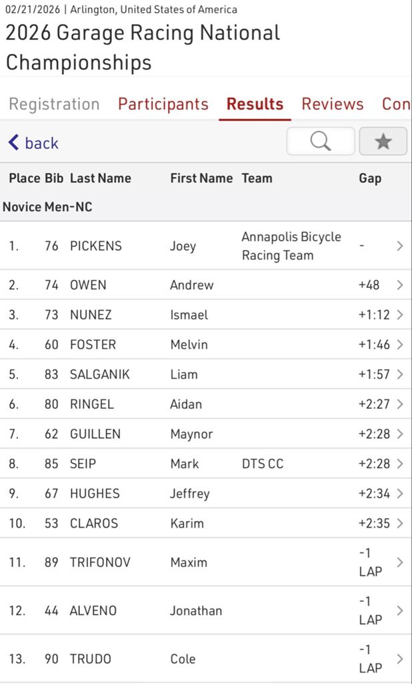This screenshot has width=412, height=684.
Task: Expand Andrew Owen result chevron
Action: pos(399,285)
